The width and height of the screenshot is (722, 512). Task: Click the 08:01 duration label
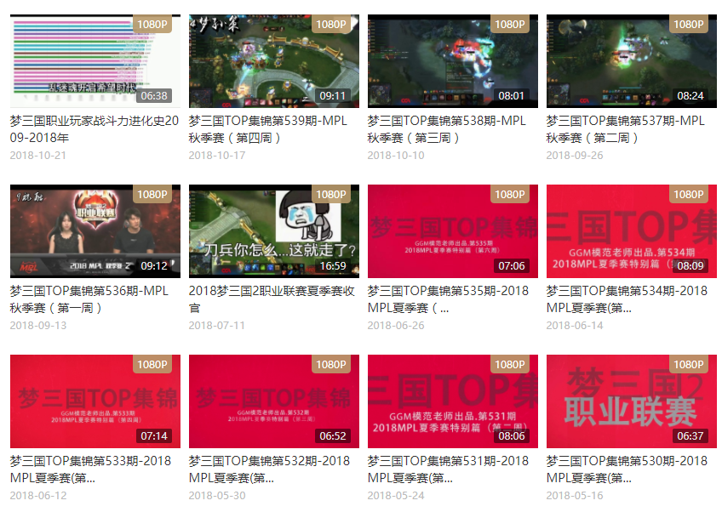(512, 96)
